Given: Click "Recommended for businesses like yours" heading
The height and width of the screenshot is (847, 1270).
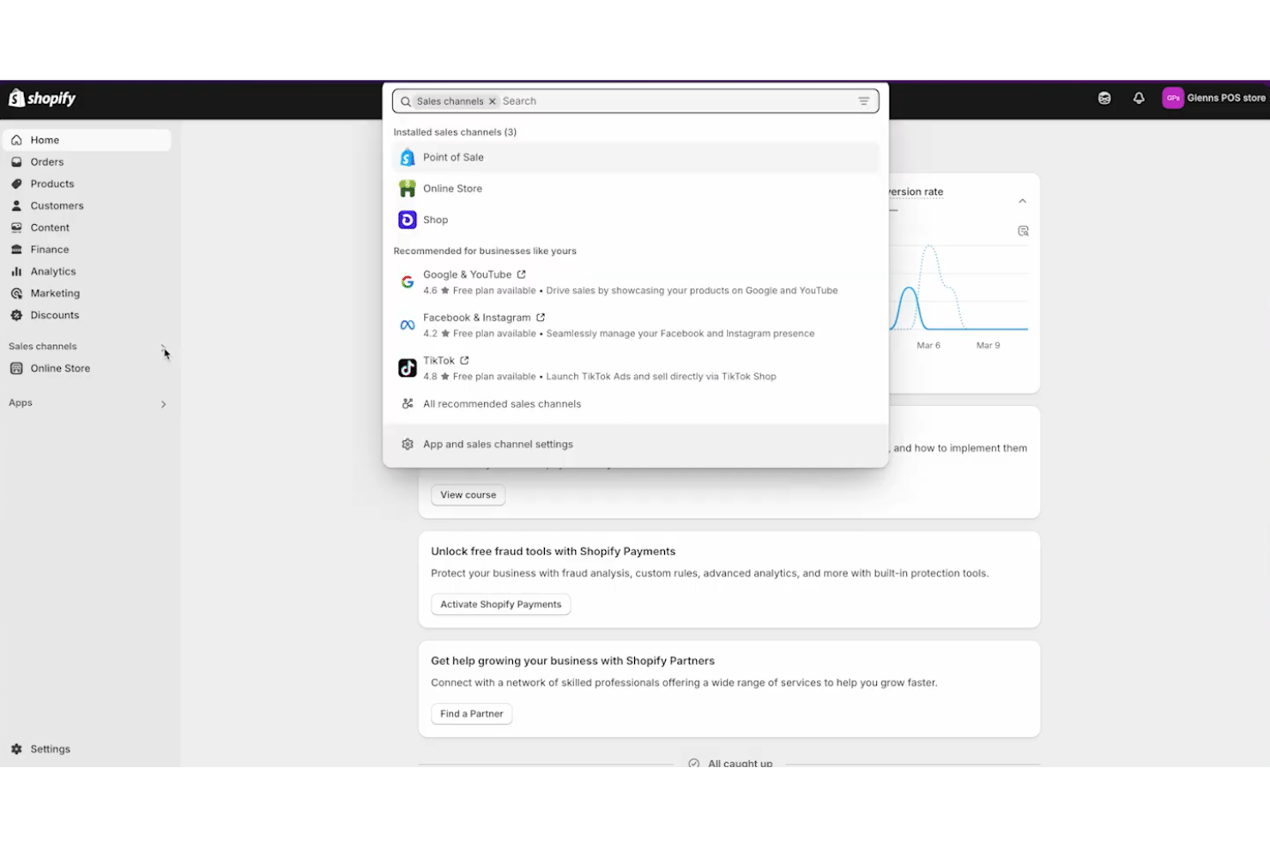Looking at the screenshot, I should (x=485, y=251).
